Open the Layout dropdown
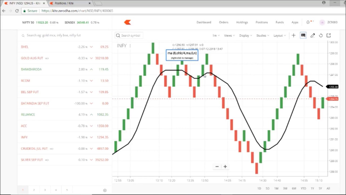The width and height of the screenshot is (346, 195). click(x=280, y=35)
